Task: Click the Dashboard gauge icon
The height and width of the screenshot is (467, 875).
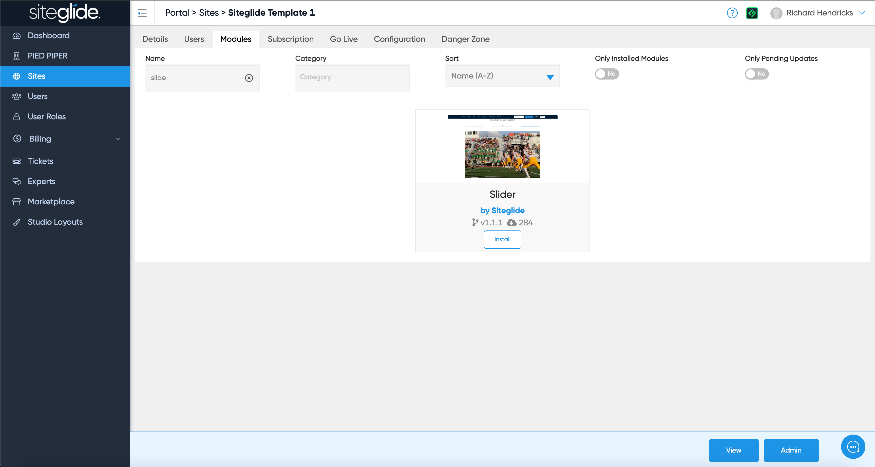Action: point(17,36)
